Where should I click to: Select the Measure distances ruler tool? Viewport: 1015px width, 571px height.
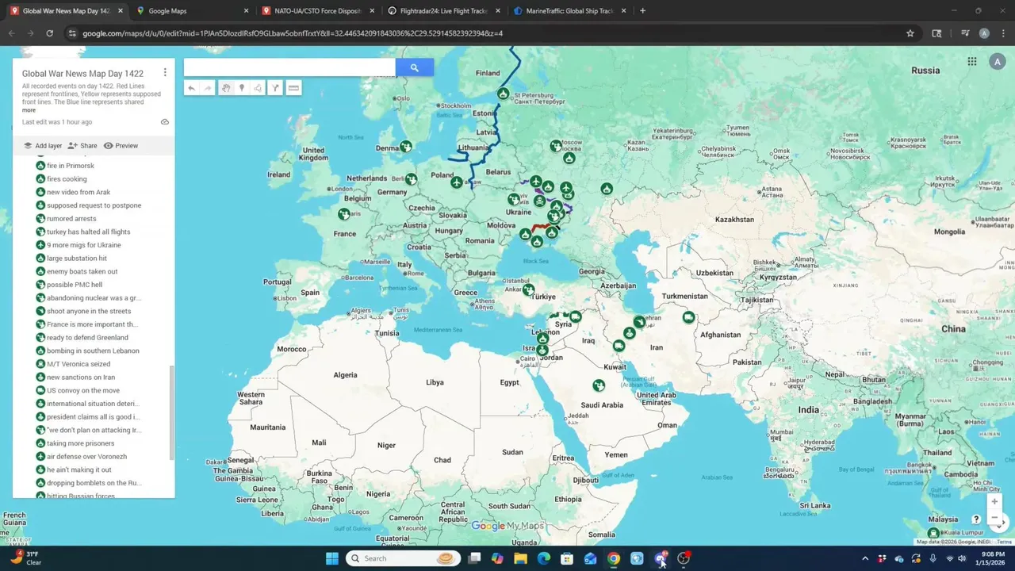(x=293, y=88)
